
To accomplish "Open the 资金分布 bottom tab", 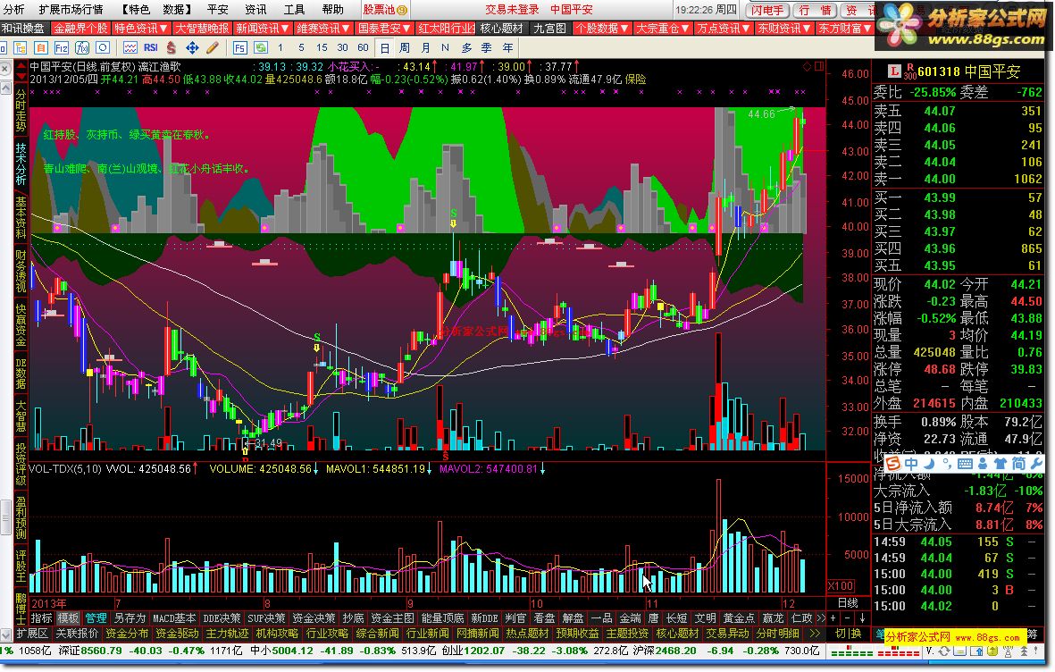I will tap(127, 634).
